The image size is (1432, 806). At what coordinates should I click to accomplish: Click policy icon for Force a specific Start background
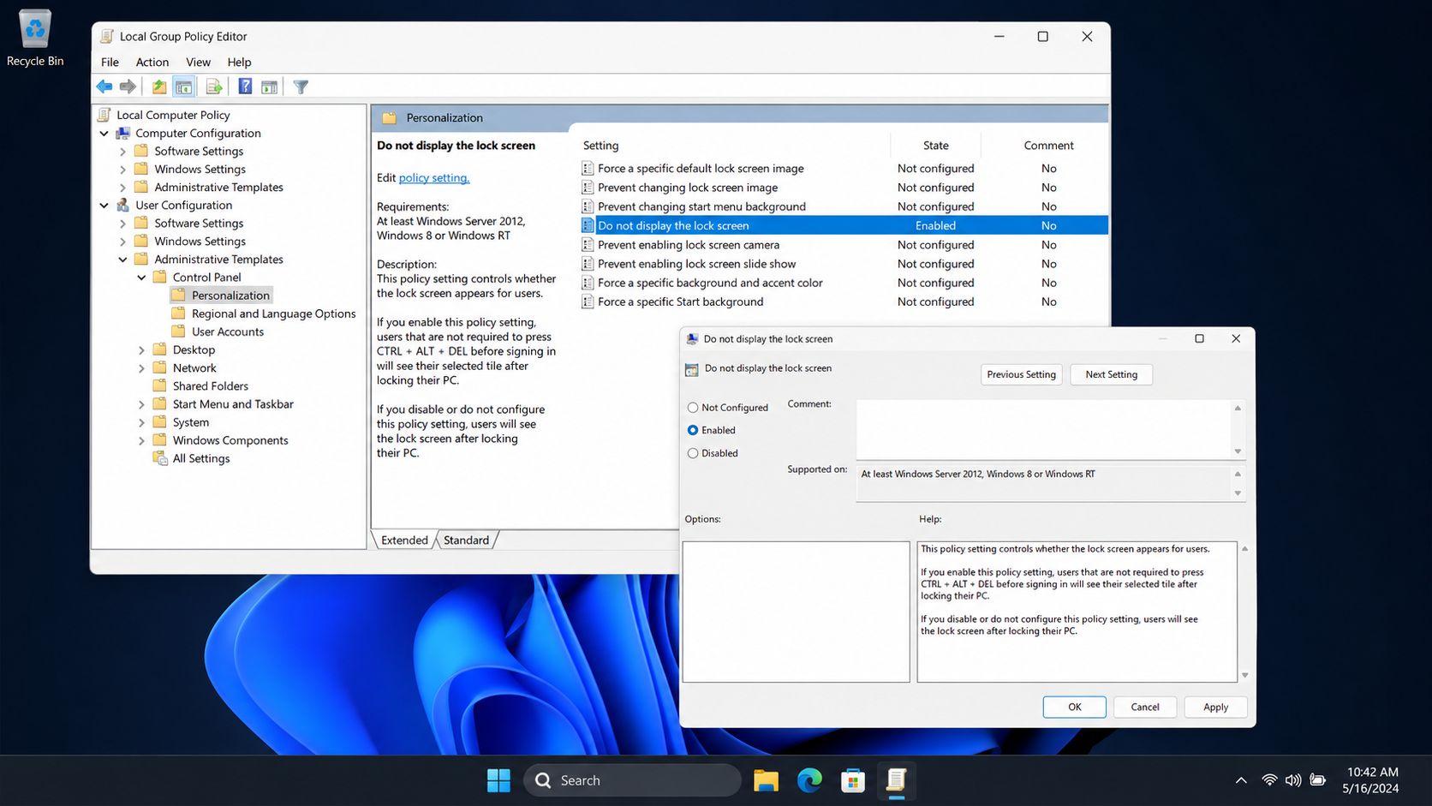coord(588,302)
